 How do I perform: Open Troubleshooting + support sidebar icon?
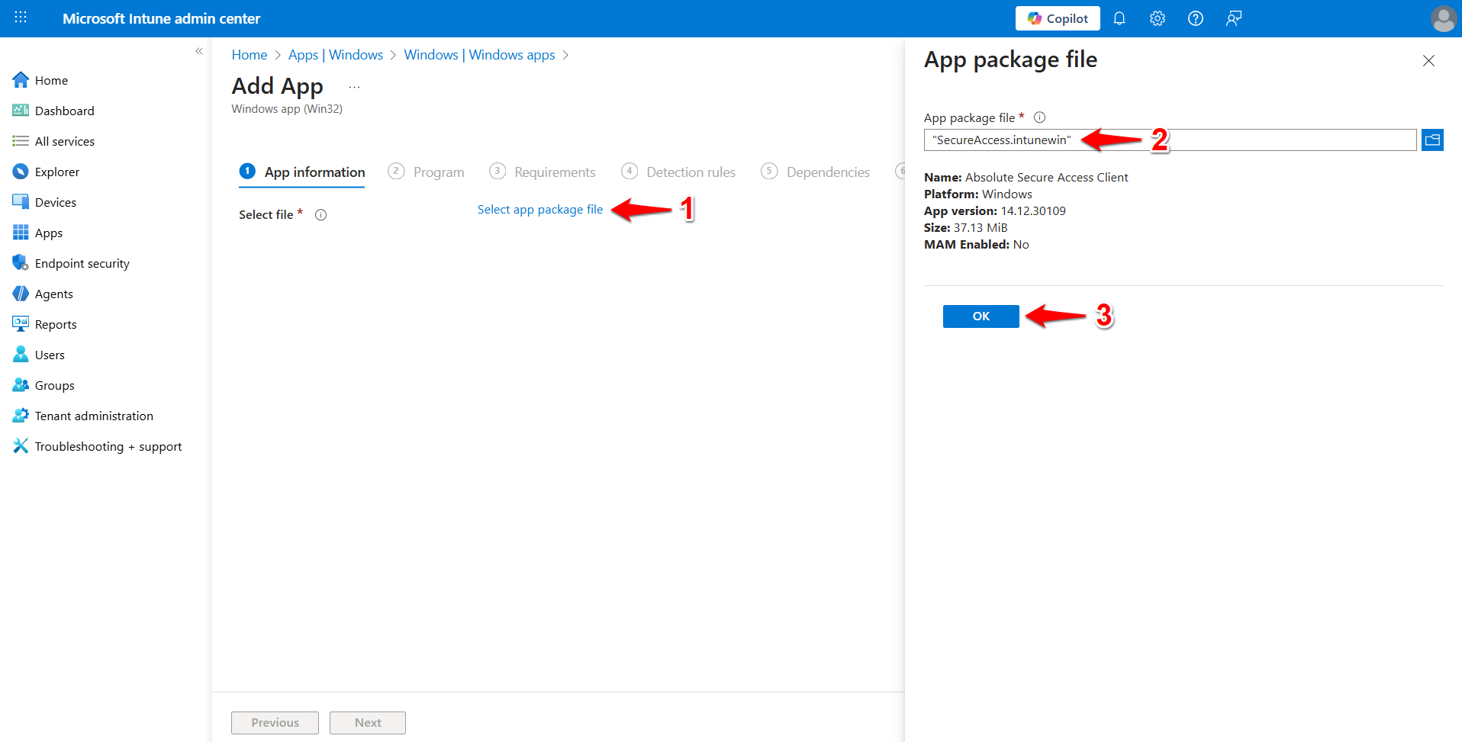(21, 446)
